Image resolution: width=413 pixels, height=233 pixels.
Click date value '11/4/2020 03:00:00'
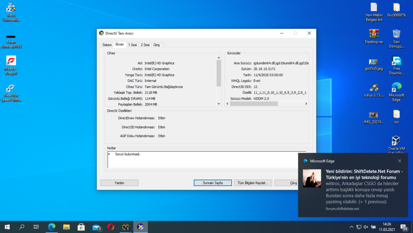pyautogui.click(x=268, y=75)
